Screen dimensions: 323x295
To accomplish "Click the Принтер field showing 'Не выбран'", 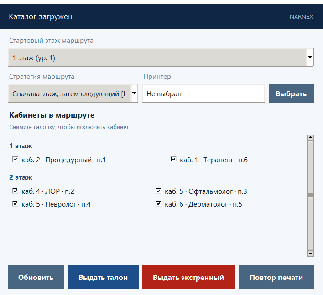I will 203,93.
